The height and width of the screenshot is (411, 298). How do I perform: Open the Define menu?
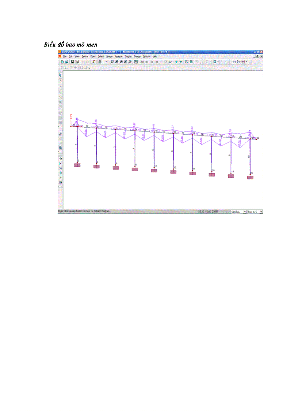(85, 57)
